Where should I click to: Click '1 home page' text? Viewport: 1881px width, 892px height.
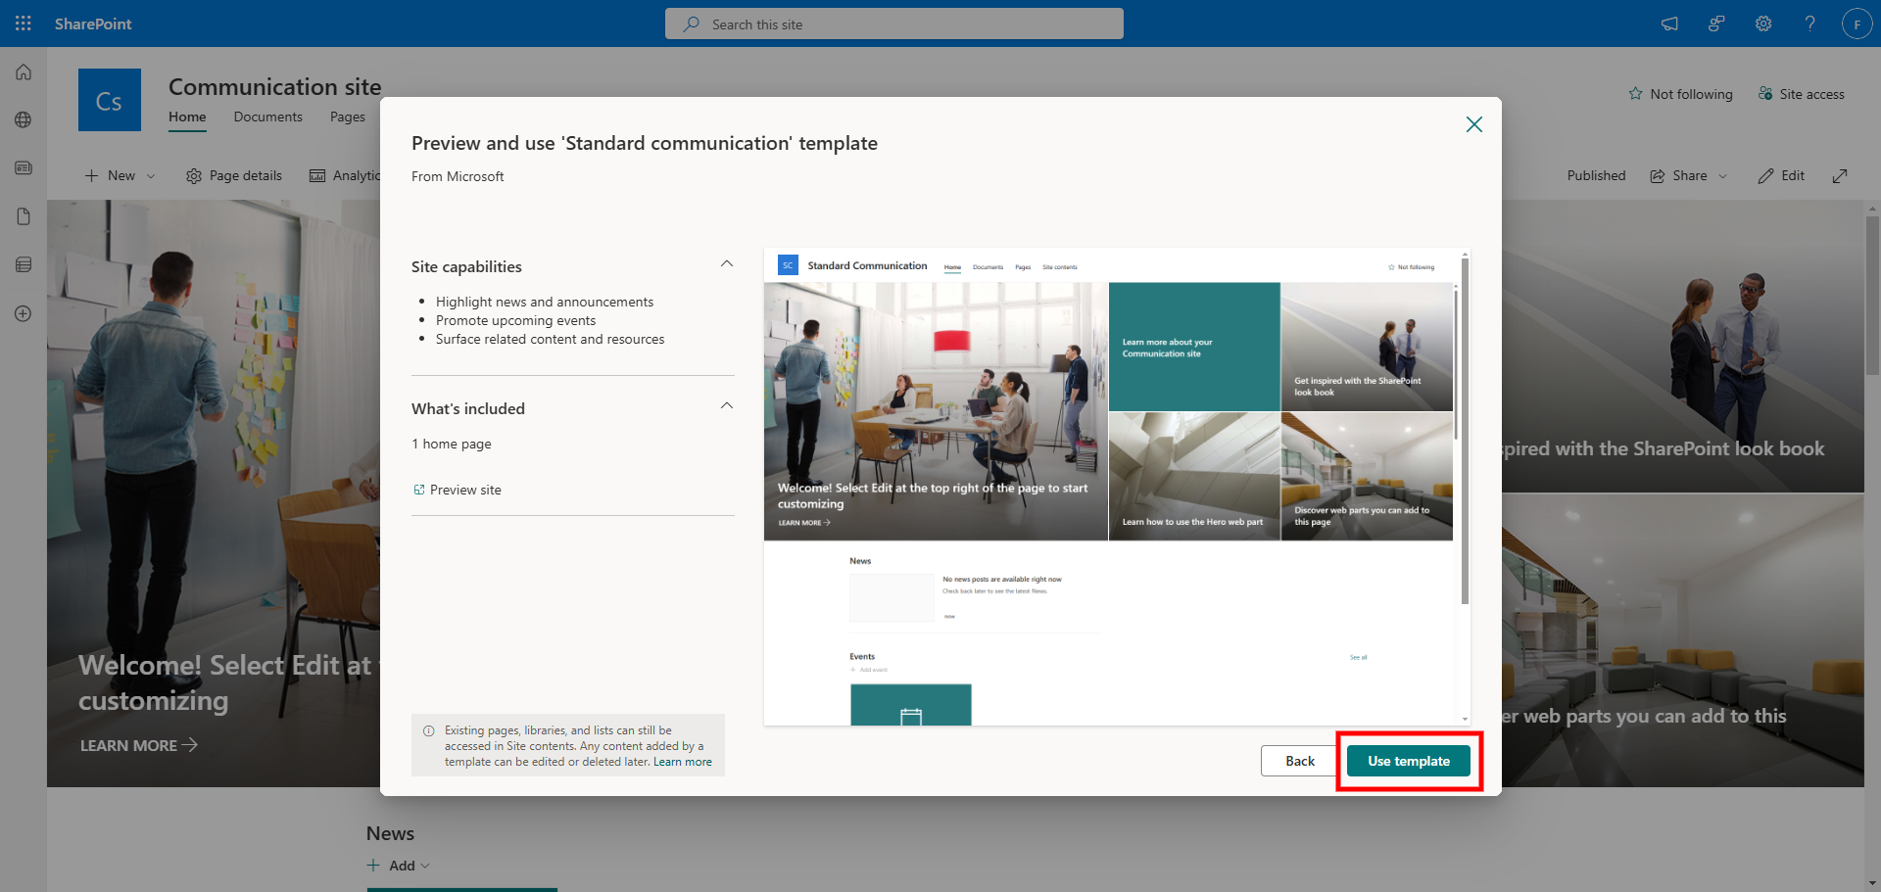[x=452, y=444]
